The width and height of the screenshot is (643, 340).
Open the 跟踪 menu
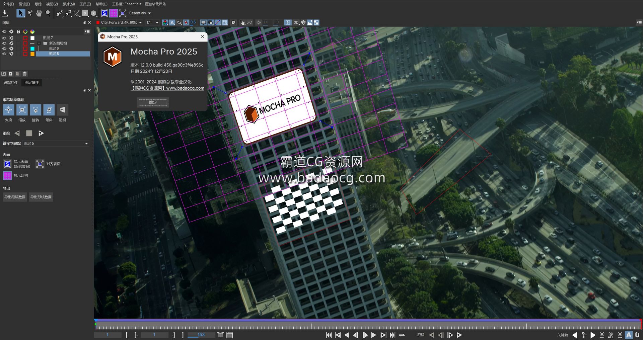[38, 4]
